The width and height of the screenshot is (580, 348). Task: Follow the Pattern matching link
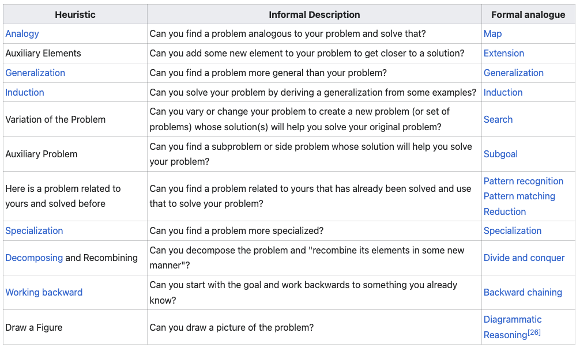click(519, 196)
